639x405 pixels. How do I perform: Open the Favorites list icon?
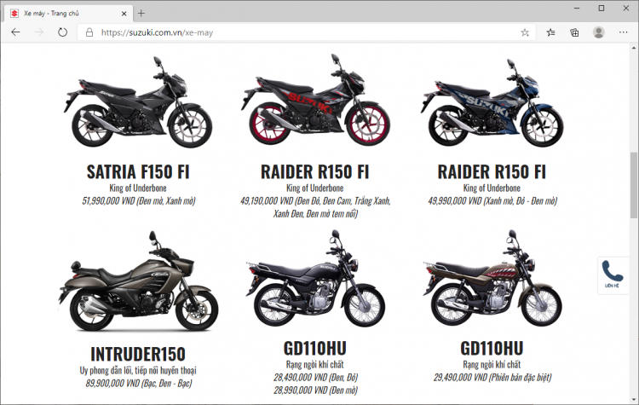tap(550, 32)
